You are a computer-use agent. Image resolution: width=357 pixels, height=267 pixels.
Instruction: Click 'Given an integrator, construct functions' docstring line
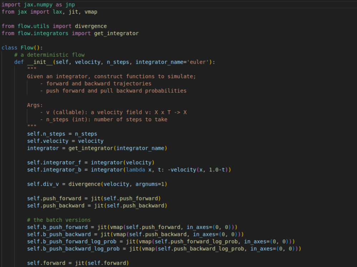[x=111, y=76]
